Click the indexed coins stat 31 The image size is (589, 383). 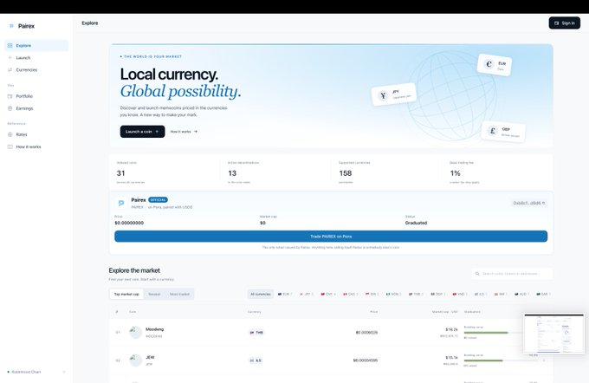coord(120,173)
